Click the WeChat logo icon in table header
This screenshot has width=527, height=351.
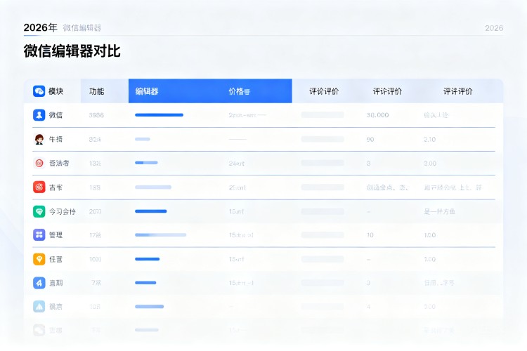[39, 91]
